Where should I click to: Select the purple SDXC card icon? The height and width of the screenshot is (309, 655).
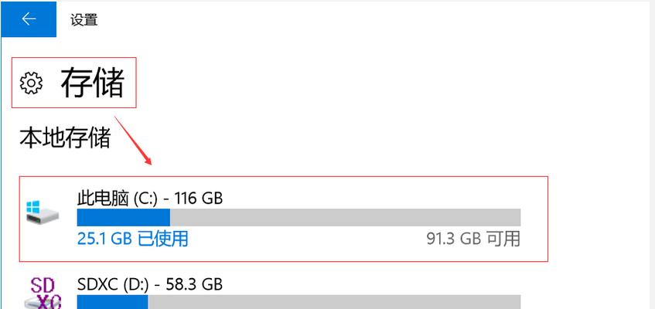[x=43, y=293]
